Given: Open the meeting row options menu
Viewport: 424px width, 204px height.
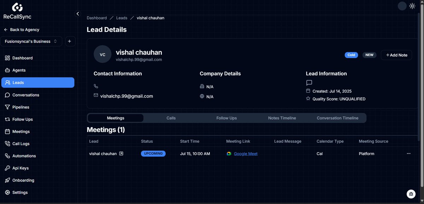Looking at the screenshot, I should tap(409, 154).
